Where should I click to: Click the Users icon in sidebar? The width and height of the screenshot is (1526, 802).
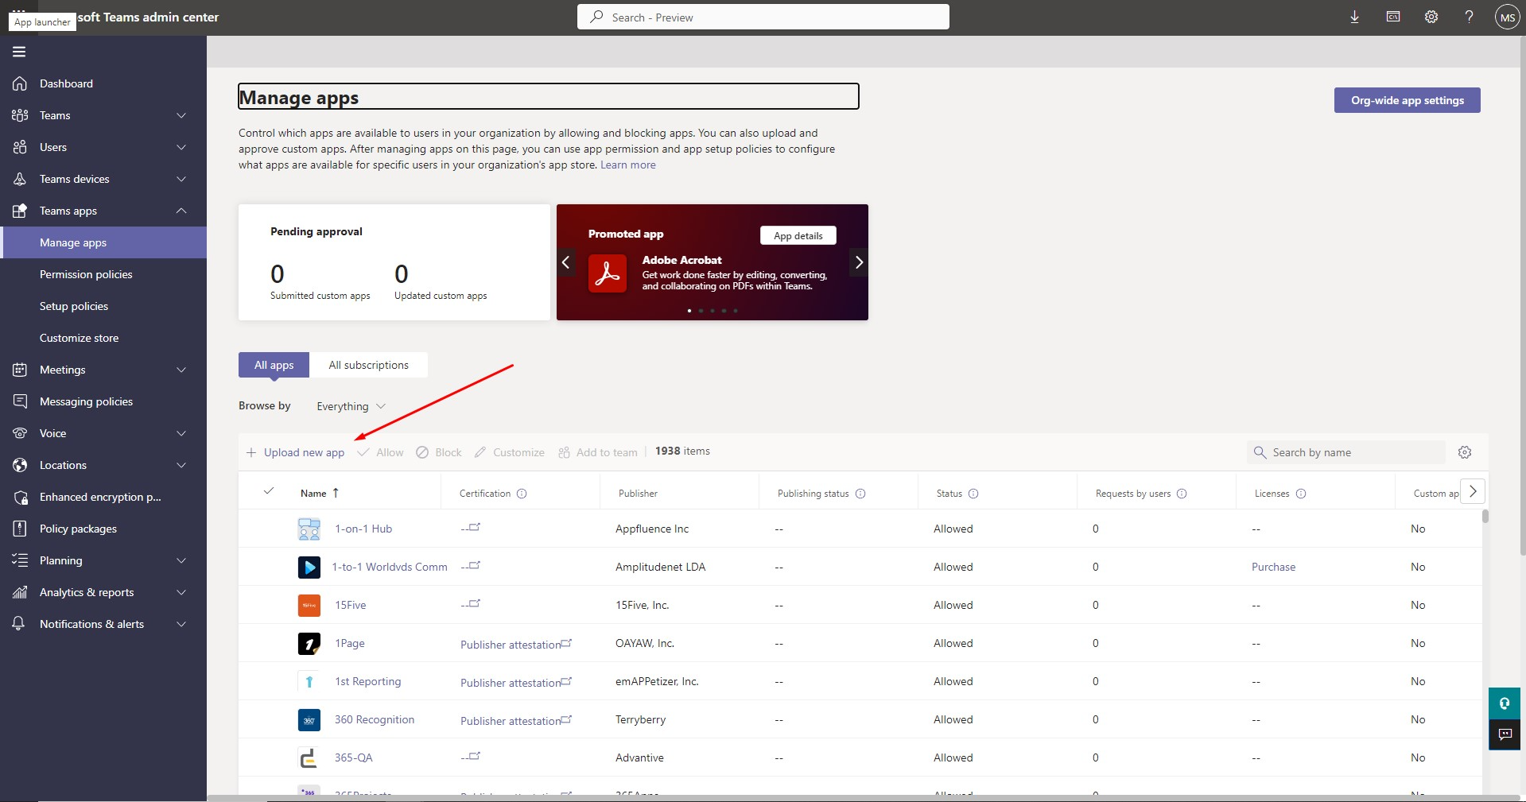[x=20, y=147]
